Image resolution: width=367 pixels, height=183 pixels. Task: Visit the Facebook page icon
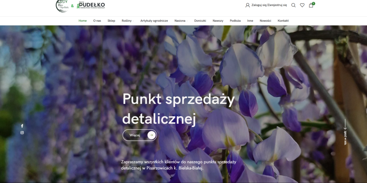(22, 126)
